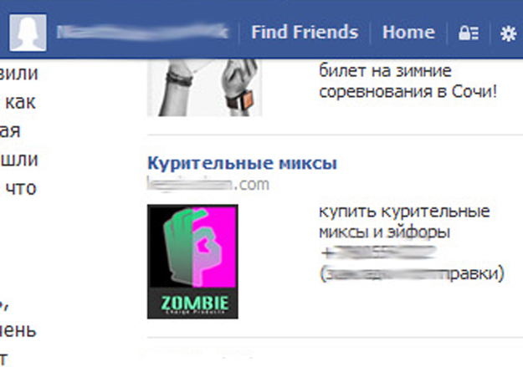Open Find Friends in top bar
Image resolution: width=523 pixels, height=367 pixels.
point(305,33)
